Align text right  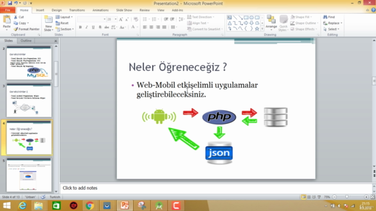pyautogui.click(x=158, y=28)
